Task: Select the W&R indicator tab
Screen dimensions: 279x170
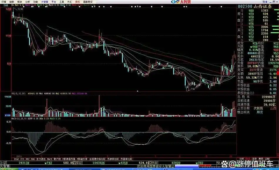Action: click(x=33, y=159)
